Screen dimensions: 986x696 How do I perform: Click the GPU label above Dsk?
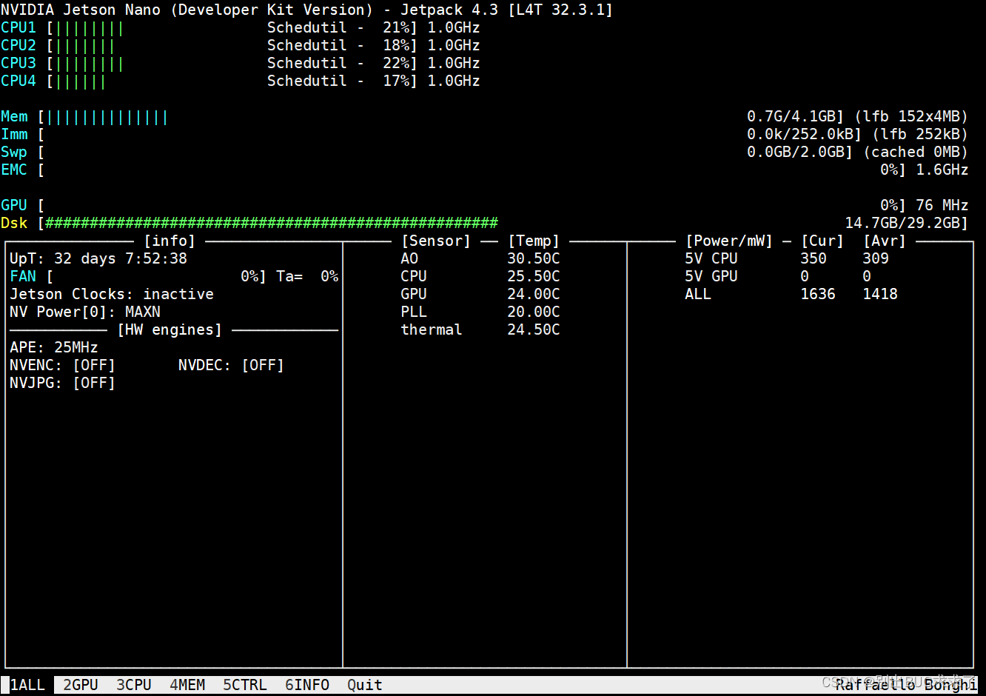(x=14, y=205)
